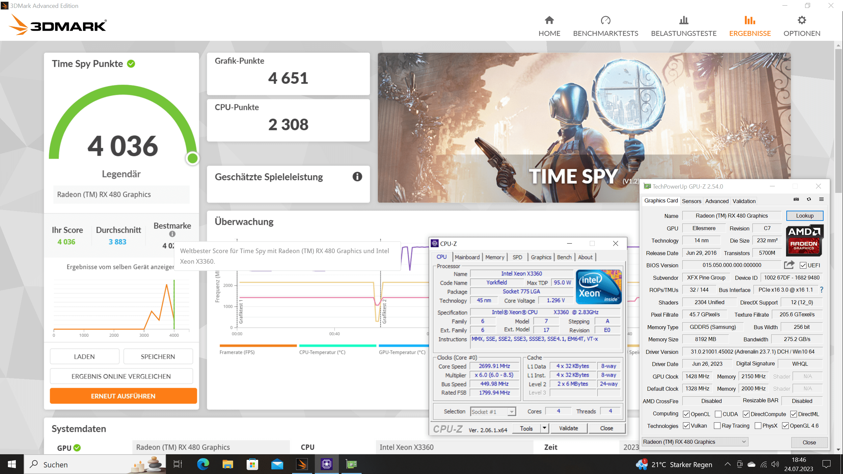Open the Validation tab in GPU-Z
The height and width of the screenshot is (474, 843).
pyautogui.click(x=744, y=201)
